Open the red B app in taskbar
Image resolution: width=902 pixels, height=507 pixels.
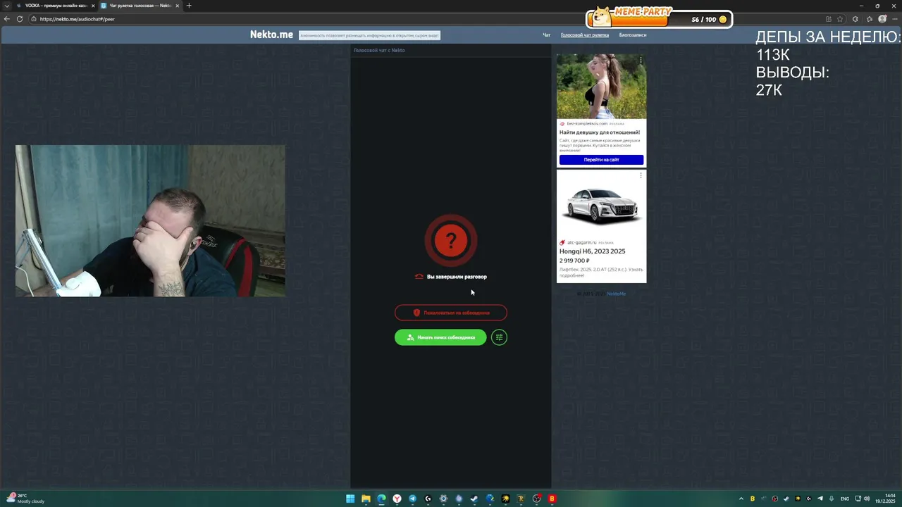point(552,499)
